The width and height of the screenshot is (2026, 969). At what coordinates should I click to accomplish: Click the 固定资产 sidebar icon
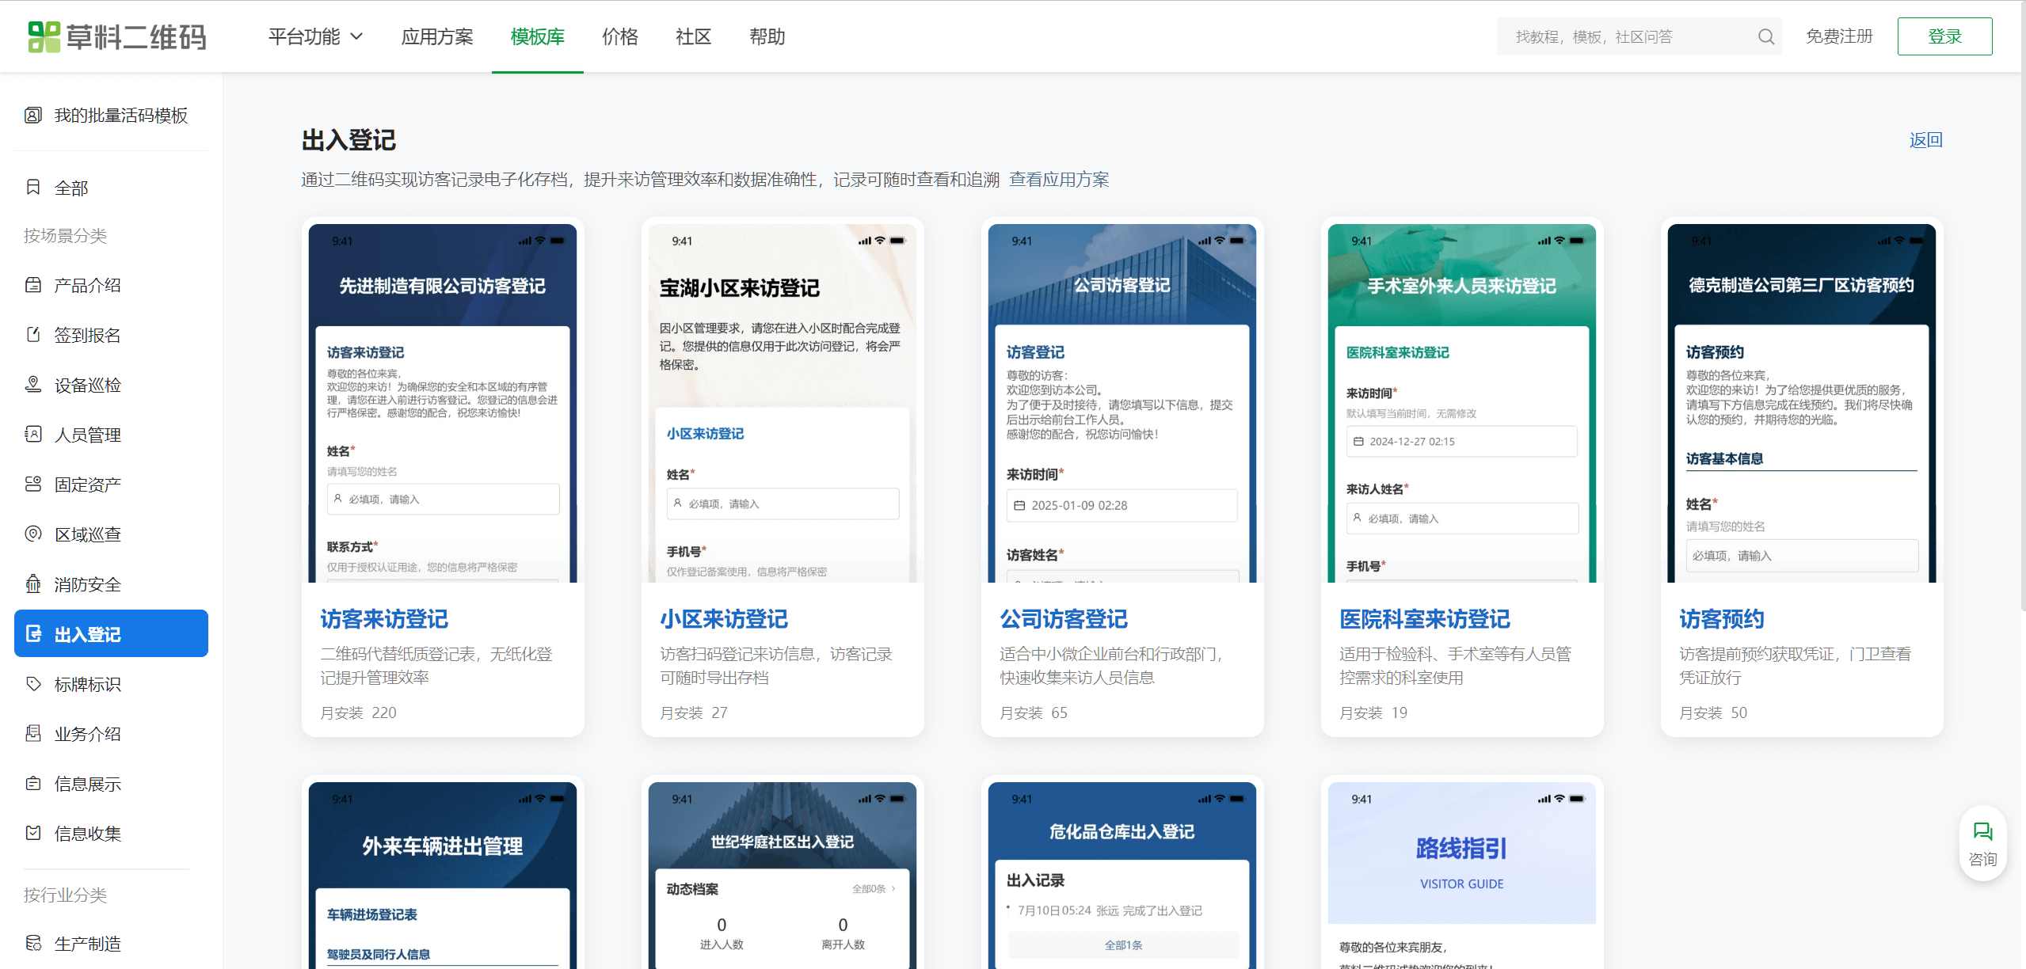[33, 484]
